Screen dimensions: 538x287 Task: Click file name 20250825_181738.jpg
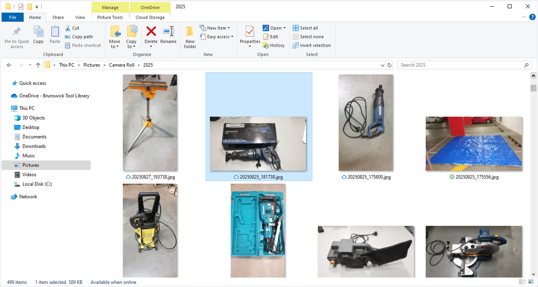tap(261, 177)
